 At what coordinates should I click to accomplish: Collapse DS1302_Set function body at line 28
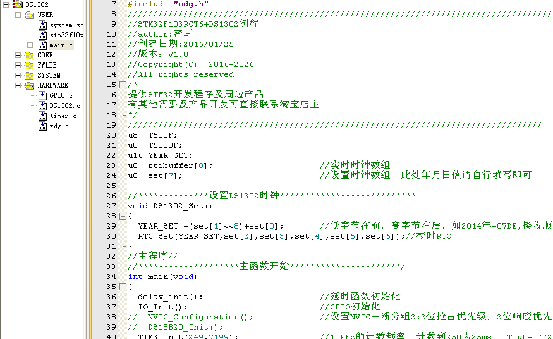pos(123,216)
